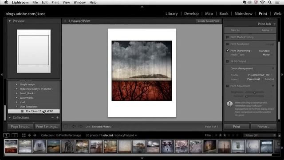Enable Print Resolution checkbox
Viewport: 284px width, 160px height.
click(x=227, y=44)
